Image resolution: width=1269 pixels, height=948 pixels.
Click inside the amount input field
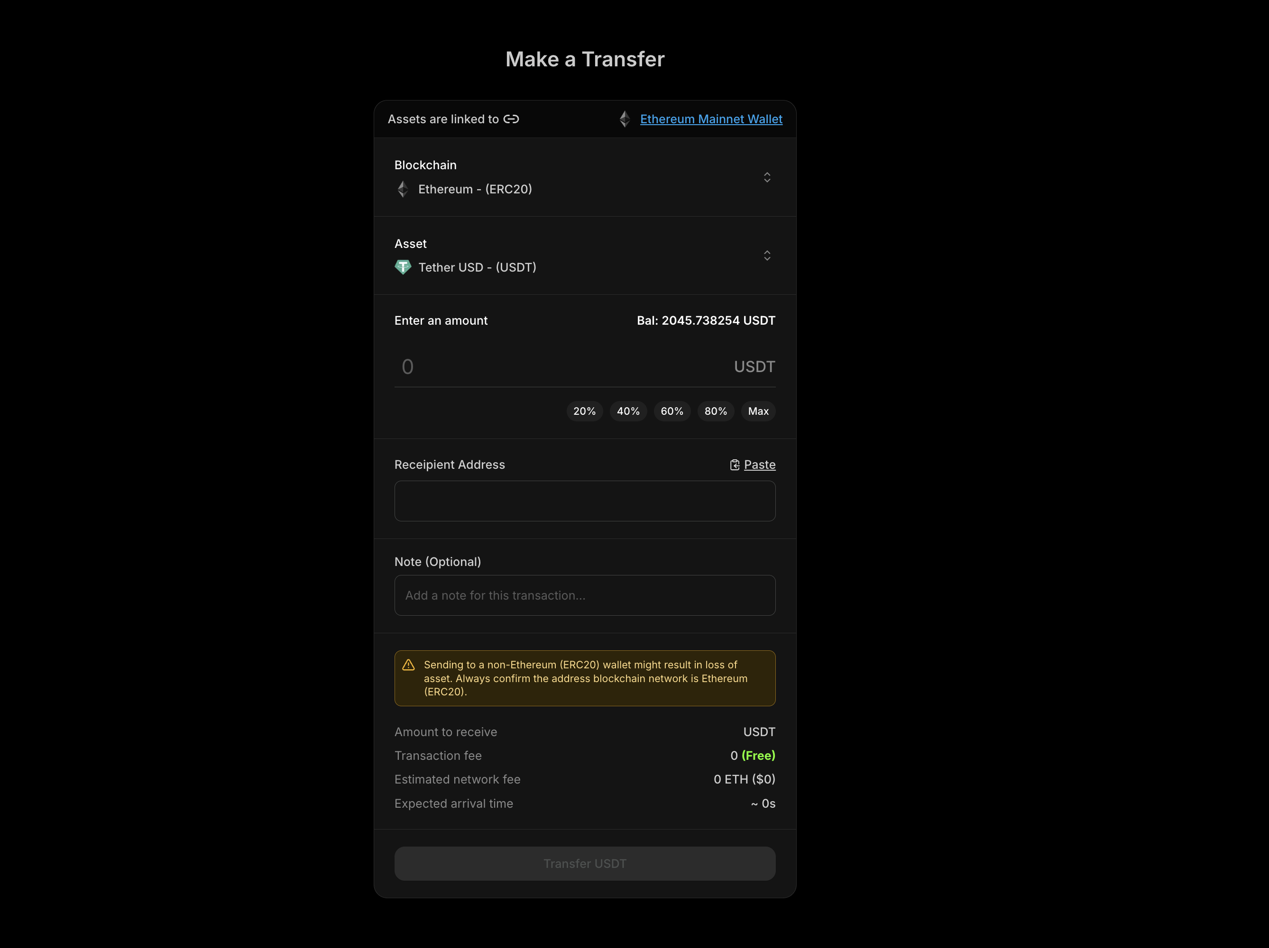click(516, 366)
